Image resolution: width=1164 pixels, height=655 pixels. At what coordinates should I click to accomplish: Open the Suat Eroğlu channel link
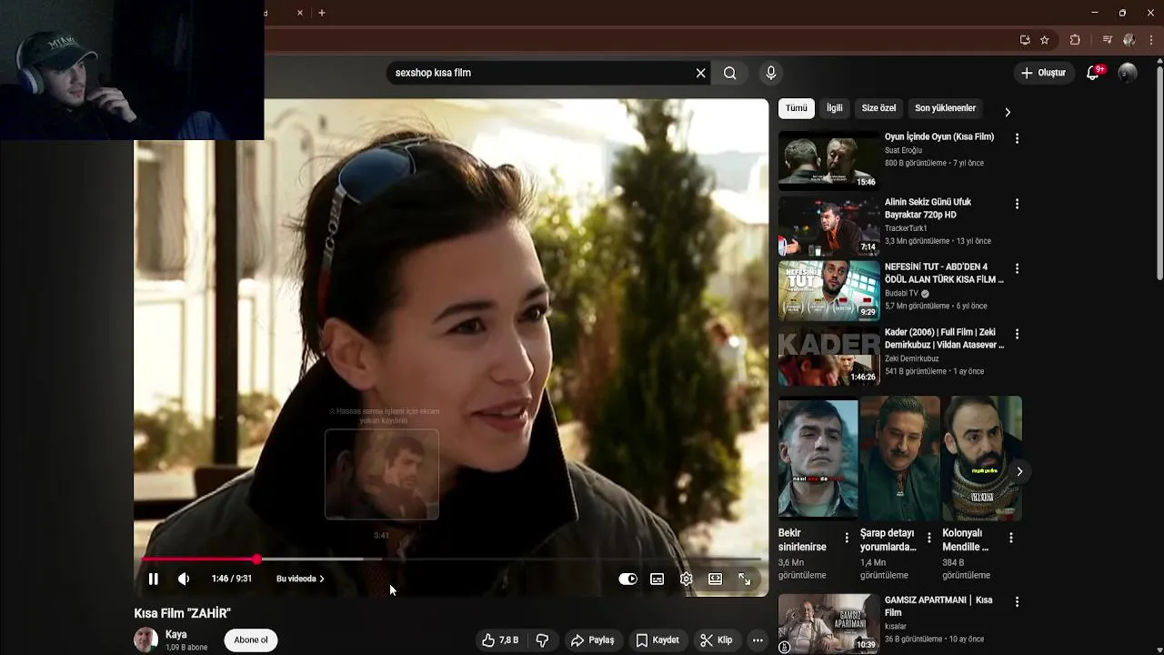pos(903,150)
